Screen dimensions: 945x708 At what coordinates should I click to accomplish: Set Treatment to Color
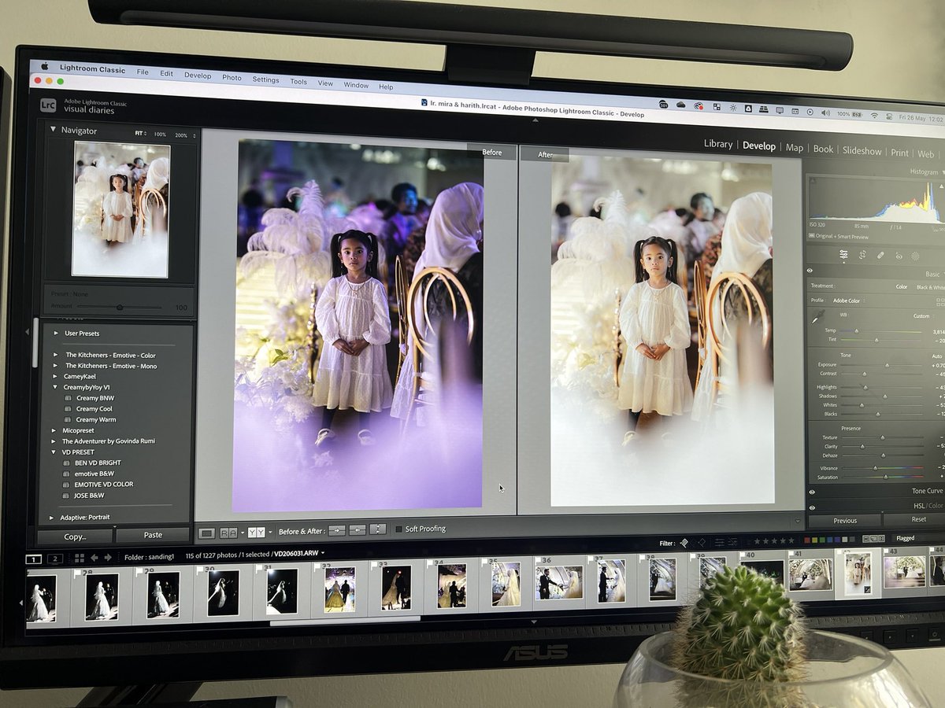coord(902,287)
